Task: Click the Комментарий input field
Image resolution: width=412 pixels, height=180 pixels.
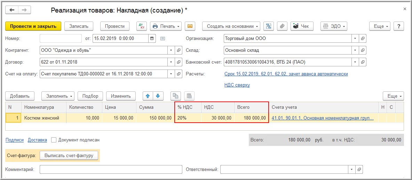Action: click(x=111, y=170)
